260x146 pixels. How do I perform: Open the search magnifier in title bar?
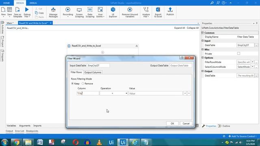[212, 3]
